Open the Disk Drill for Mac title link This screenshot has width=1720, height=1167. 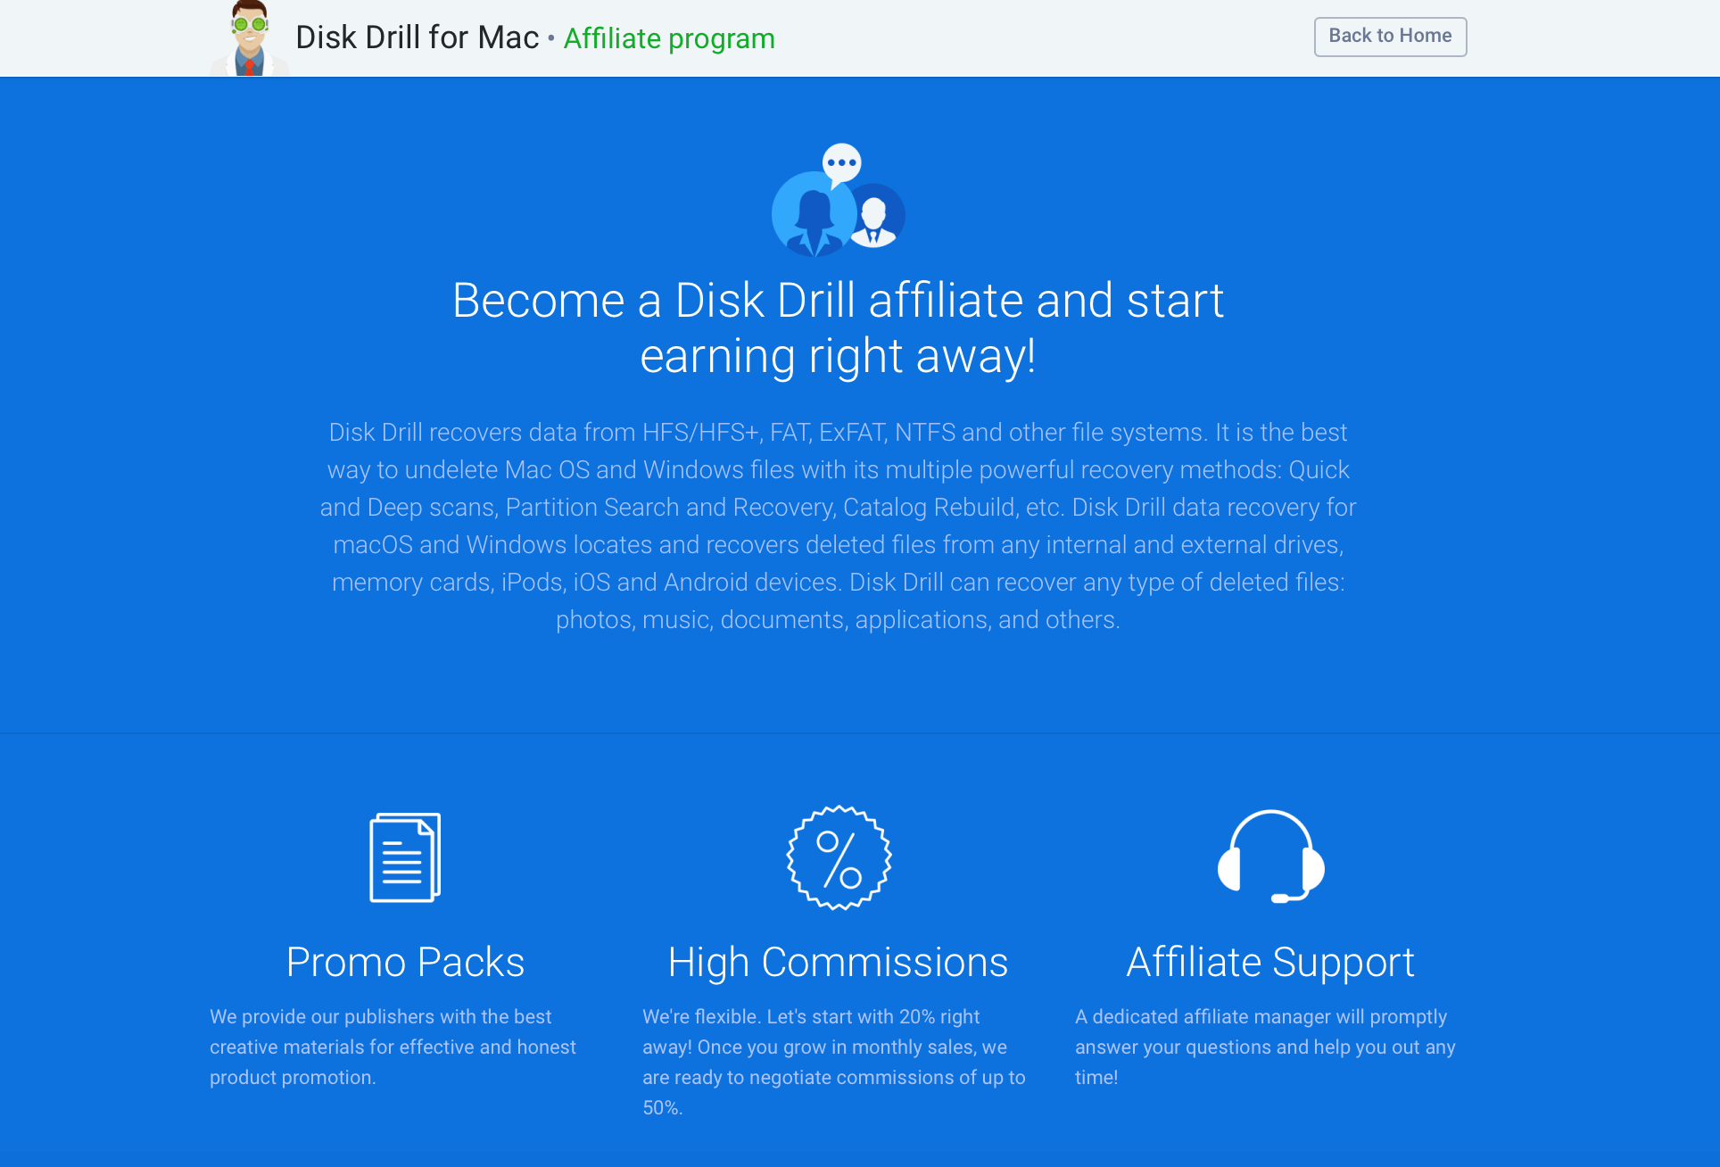(x=418, y=37)
